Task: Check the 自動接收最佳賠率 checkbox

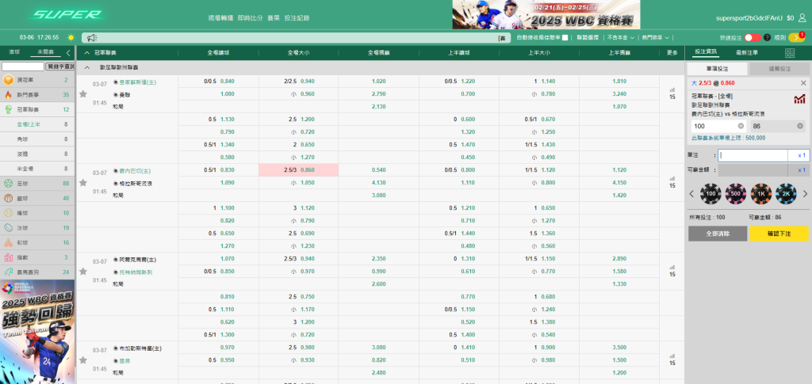Action: coord(565,37)
